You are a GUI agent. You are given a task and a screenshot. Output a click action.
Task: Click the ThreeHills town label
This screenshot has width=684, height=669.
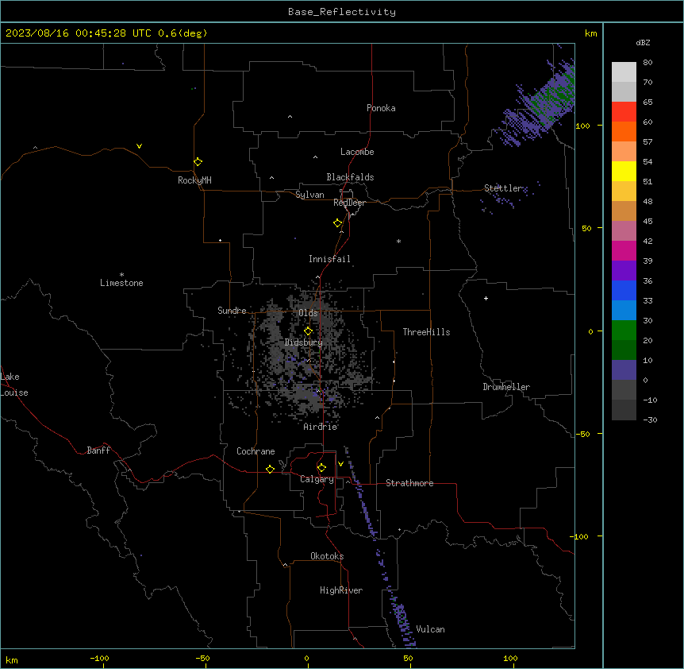click(426, 332)
